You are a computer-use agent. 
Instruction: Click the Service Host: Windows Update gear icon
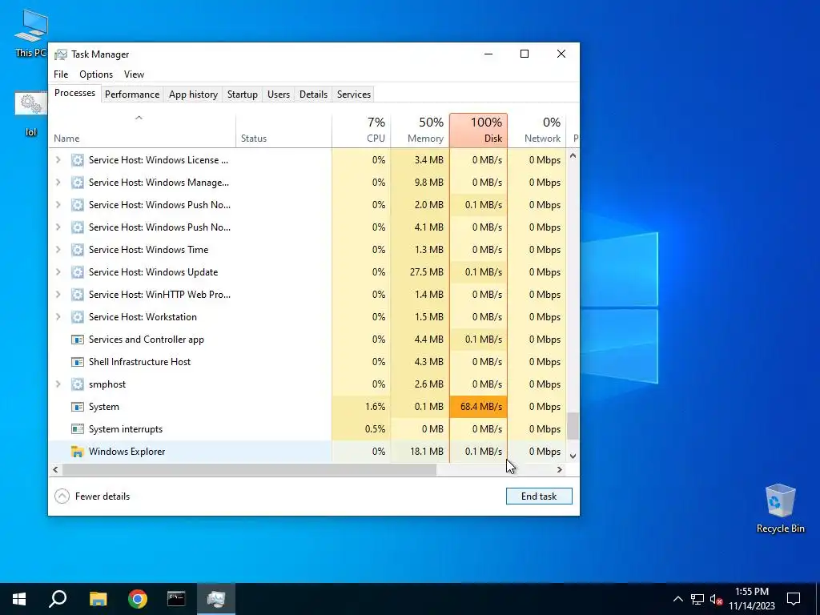[78, 272]
